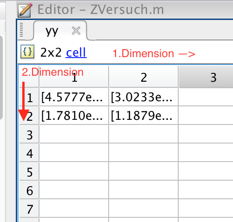The width and height of the screenshot is (233, 222).
Task: Select row header 7
Action: pos(29,209)
